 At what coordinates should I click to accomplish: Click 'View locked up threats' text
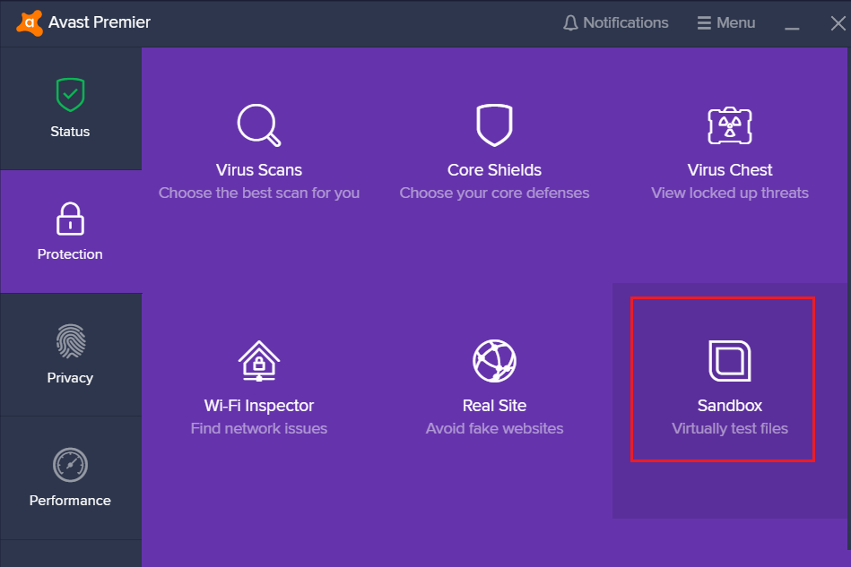coord(730,193)
